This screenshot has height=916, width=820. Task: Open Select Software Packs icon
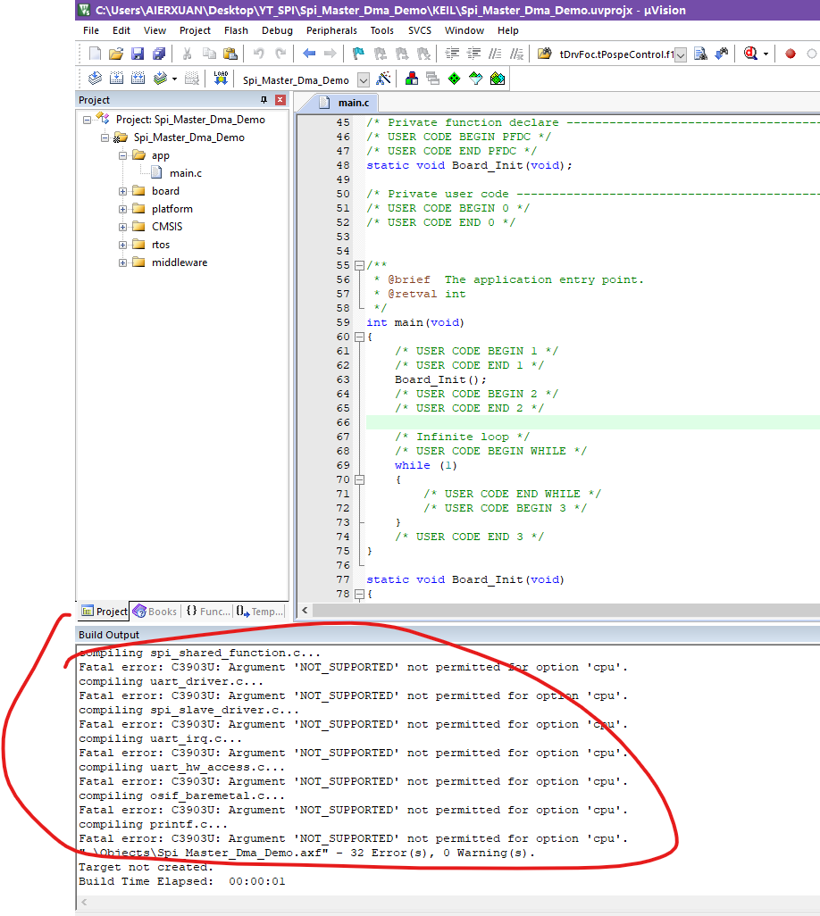pyautogui.click(x=476, y=79)
